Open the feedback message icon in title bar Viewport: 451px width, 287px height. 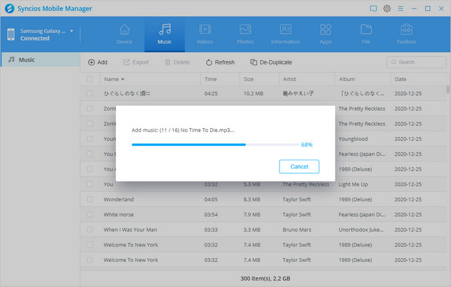[373, 8]
